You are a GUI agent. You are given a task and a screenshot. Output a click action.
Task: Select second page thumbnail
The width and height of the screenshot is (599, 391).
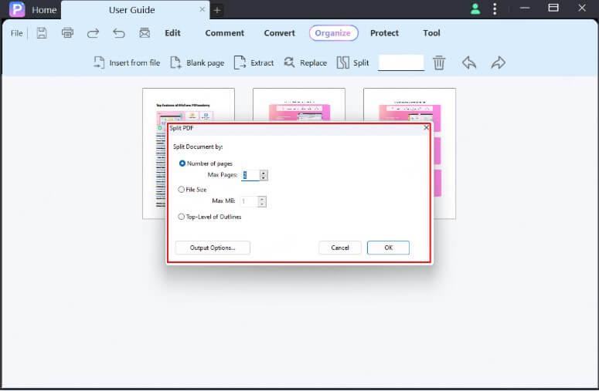point(299,104)
